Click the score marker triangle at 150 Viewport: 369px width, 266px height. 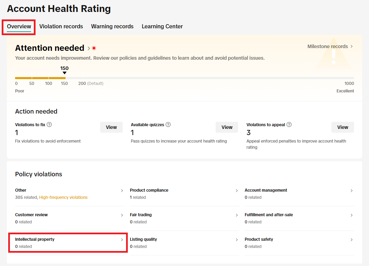[x=64, y=73]
